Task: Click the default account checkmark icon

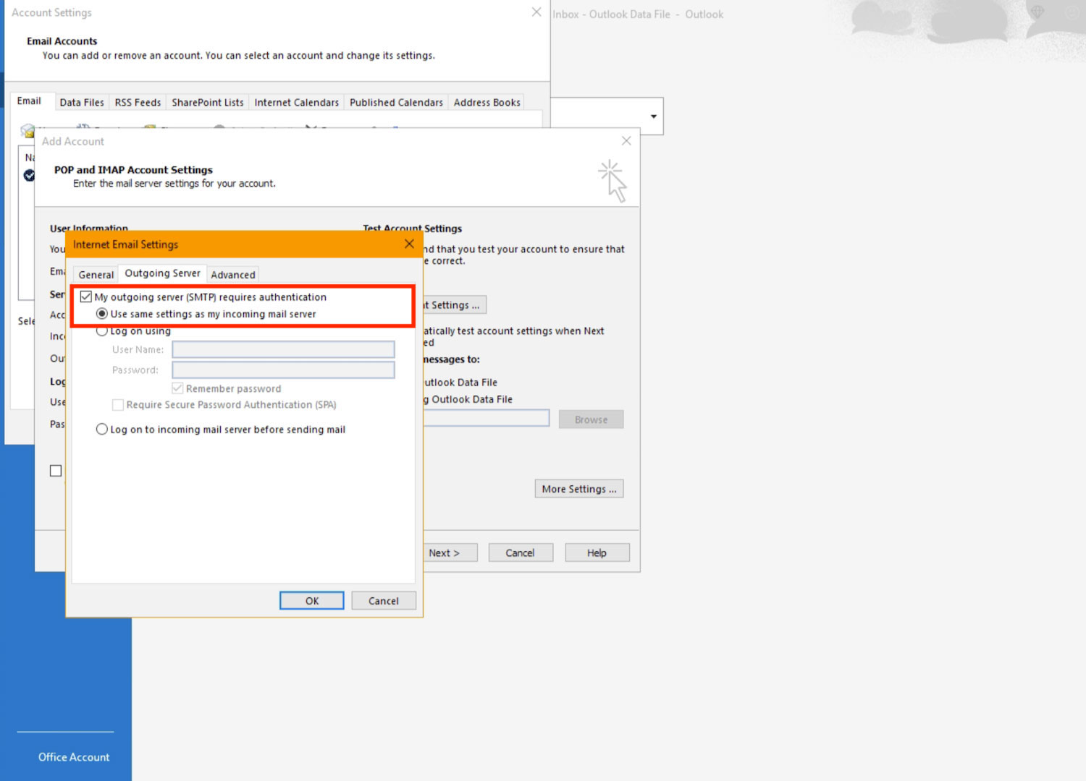Action: [29, 175]
